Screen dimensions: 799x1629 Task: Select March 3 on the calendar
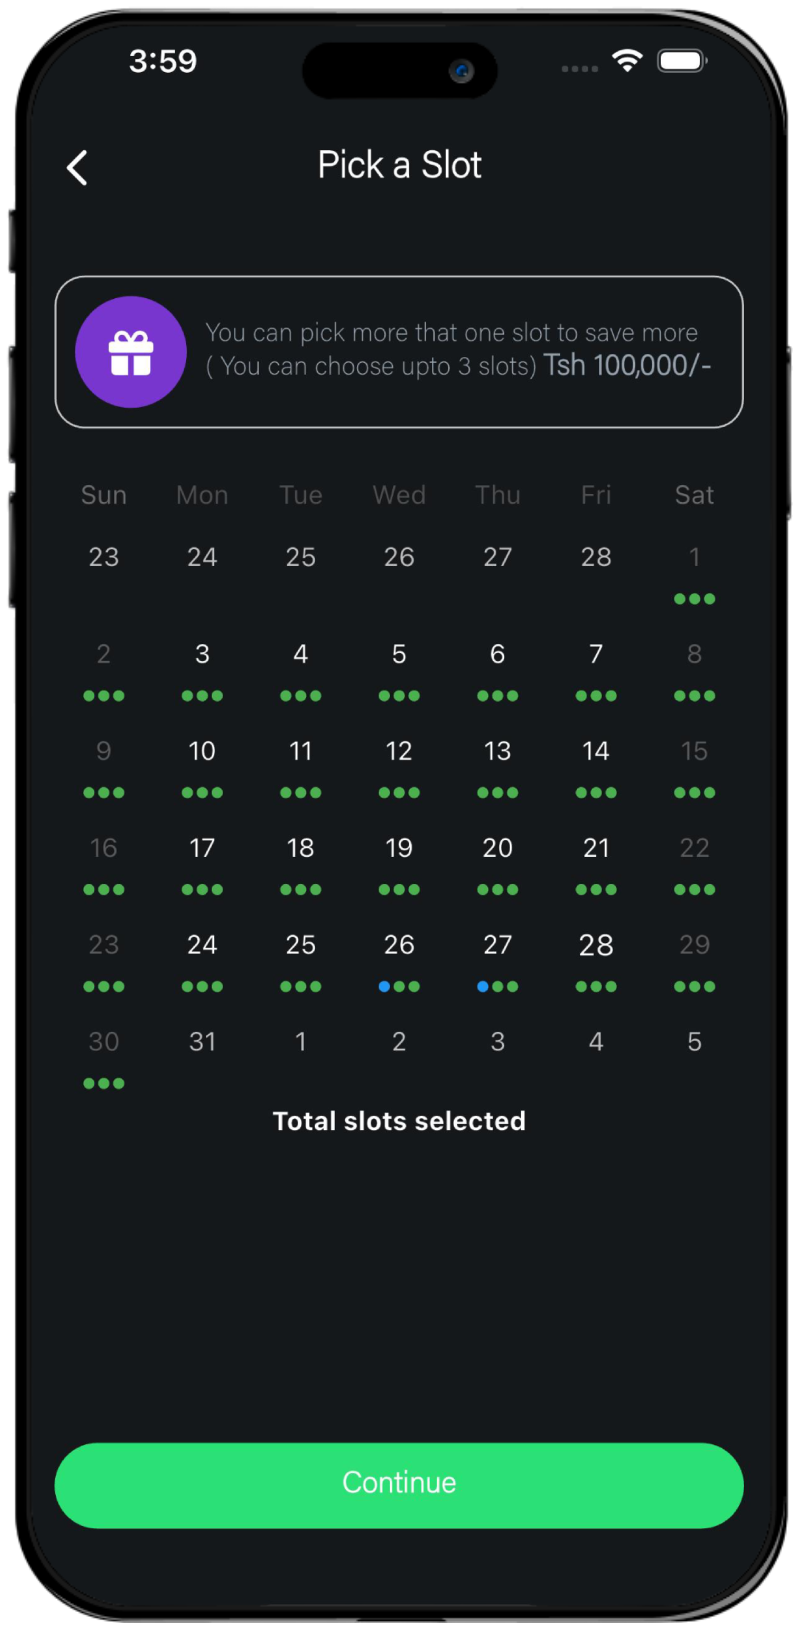(202, 654)
